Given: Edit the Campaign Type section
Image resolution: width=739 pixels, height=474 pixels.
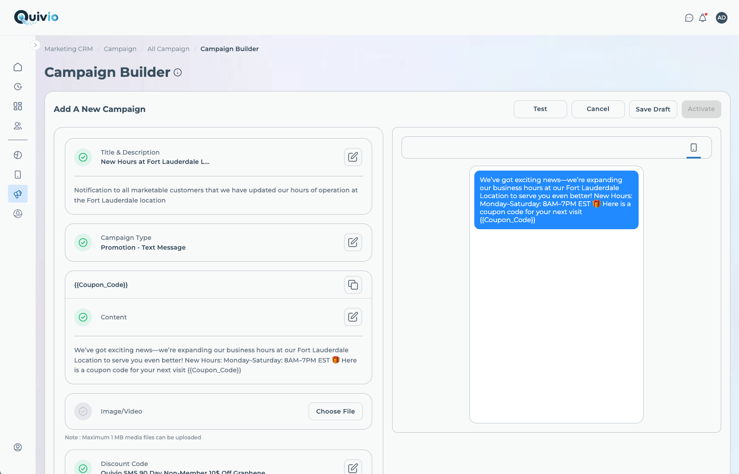Looking at the screenshot, I should (x=353, y=242).
